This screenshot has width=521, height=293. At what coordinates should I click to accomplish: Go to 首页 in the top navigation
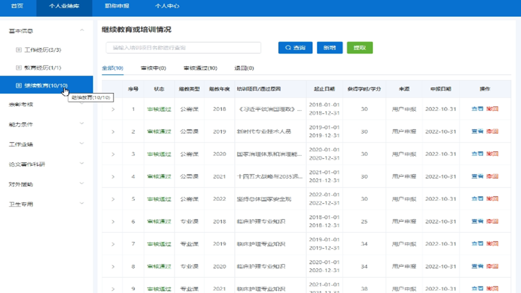pos(17,6)
